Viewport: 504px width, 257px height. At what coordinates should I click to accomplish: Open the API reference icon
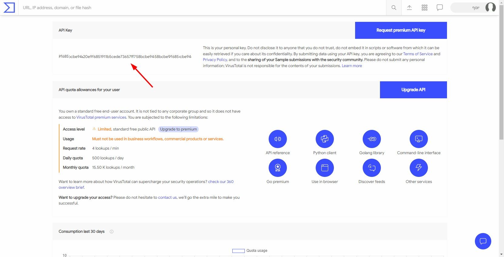tap(277, 139)
